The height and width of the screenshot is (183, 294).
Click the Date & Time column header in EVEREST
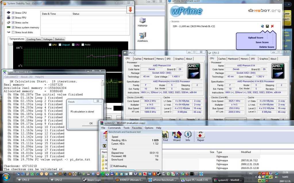(x=56, y=14)
